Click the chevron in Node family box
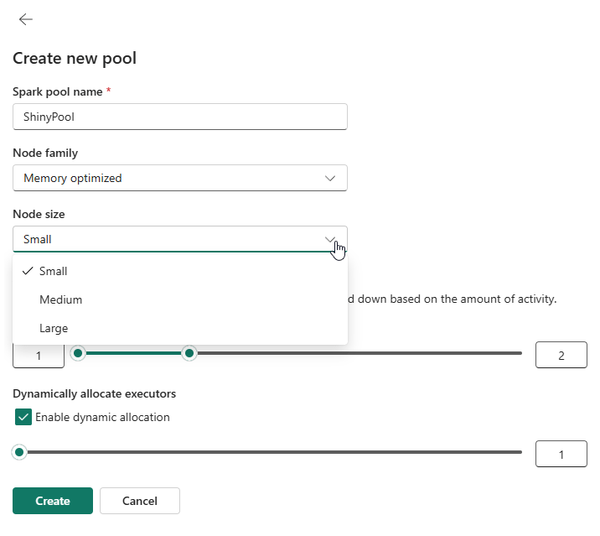Viewport: 600px width, 536px height. 330,178
